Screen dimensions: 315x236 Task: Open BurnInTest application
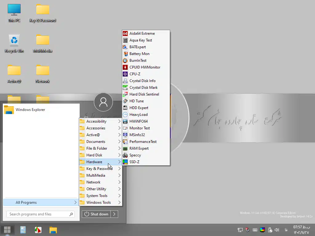point(138,61)
